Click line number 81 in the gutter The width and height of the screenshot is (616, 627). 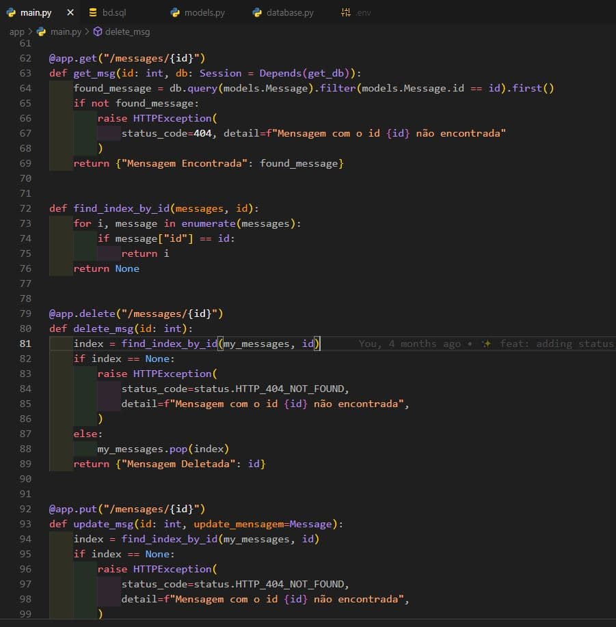coord(25,344)
